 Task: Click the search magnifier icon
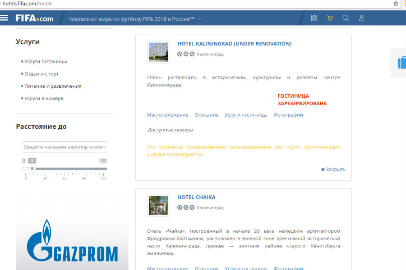tap(346, 18)
